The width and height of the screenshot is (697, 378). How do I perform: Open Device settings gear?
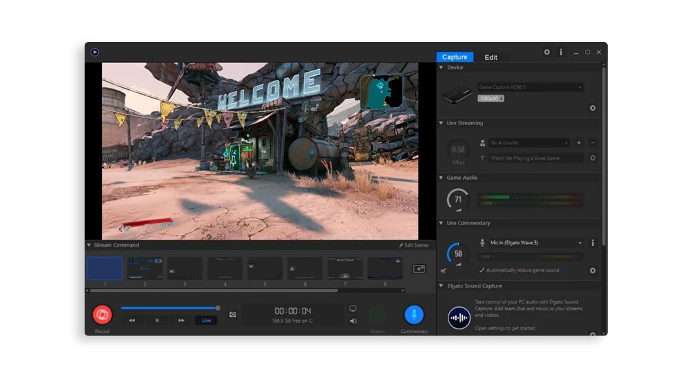[592, 108]
